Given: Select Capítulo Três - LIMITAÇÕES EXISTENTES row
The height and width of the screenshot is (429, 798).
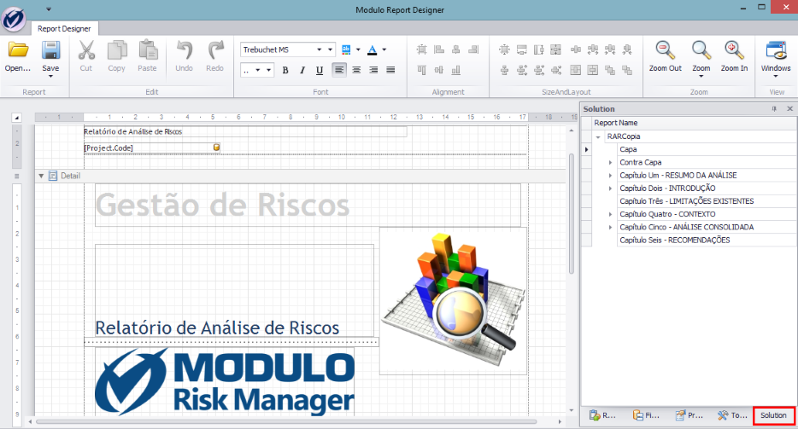Looking at the screenshot, I should [707, 201].
